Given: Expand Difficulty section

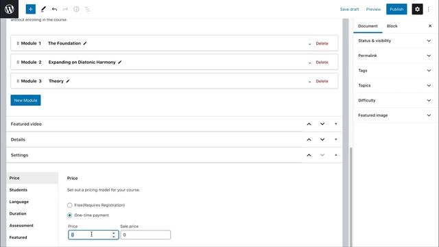Looking at the screenshot, I should [395, 100].
